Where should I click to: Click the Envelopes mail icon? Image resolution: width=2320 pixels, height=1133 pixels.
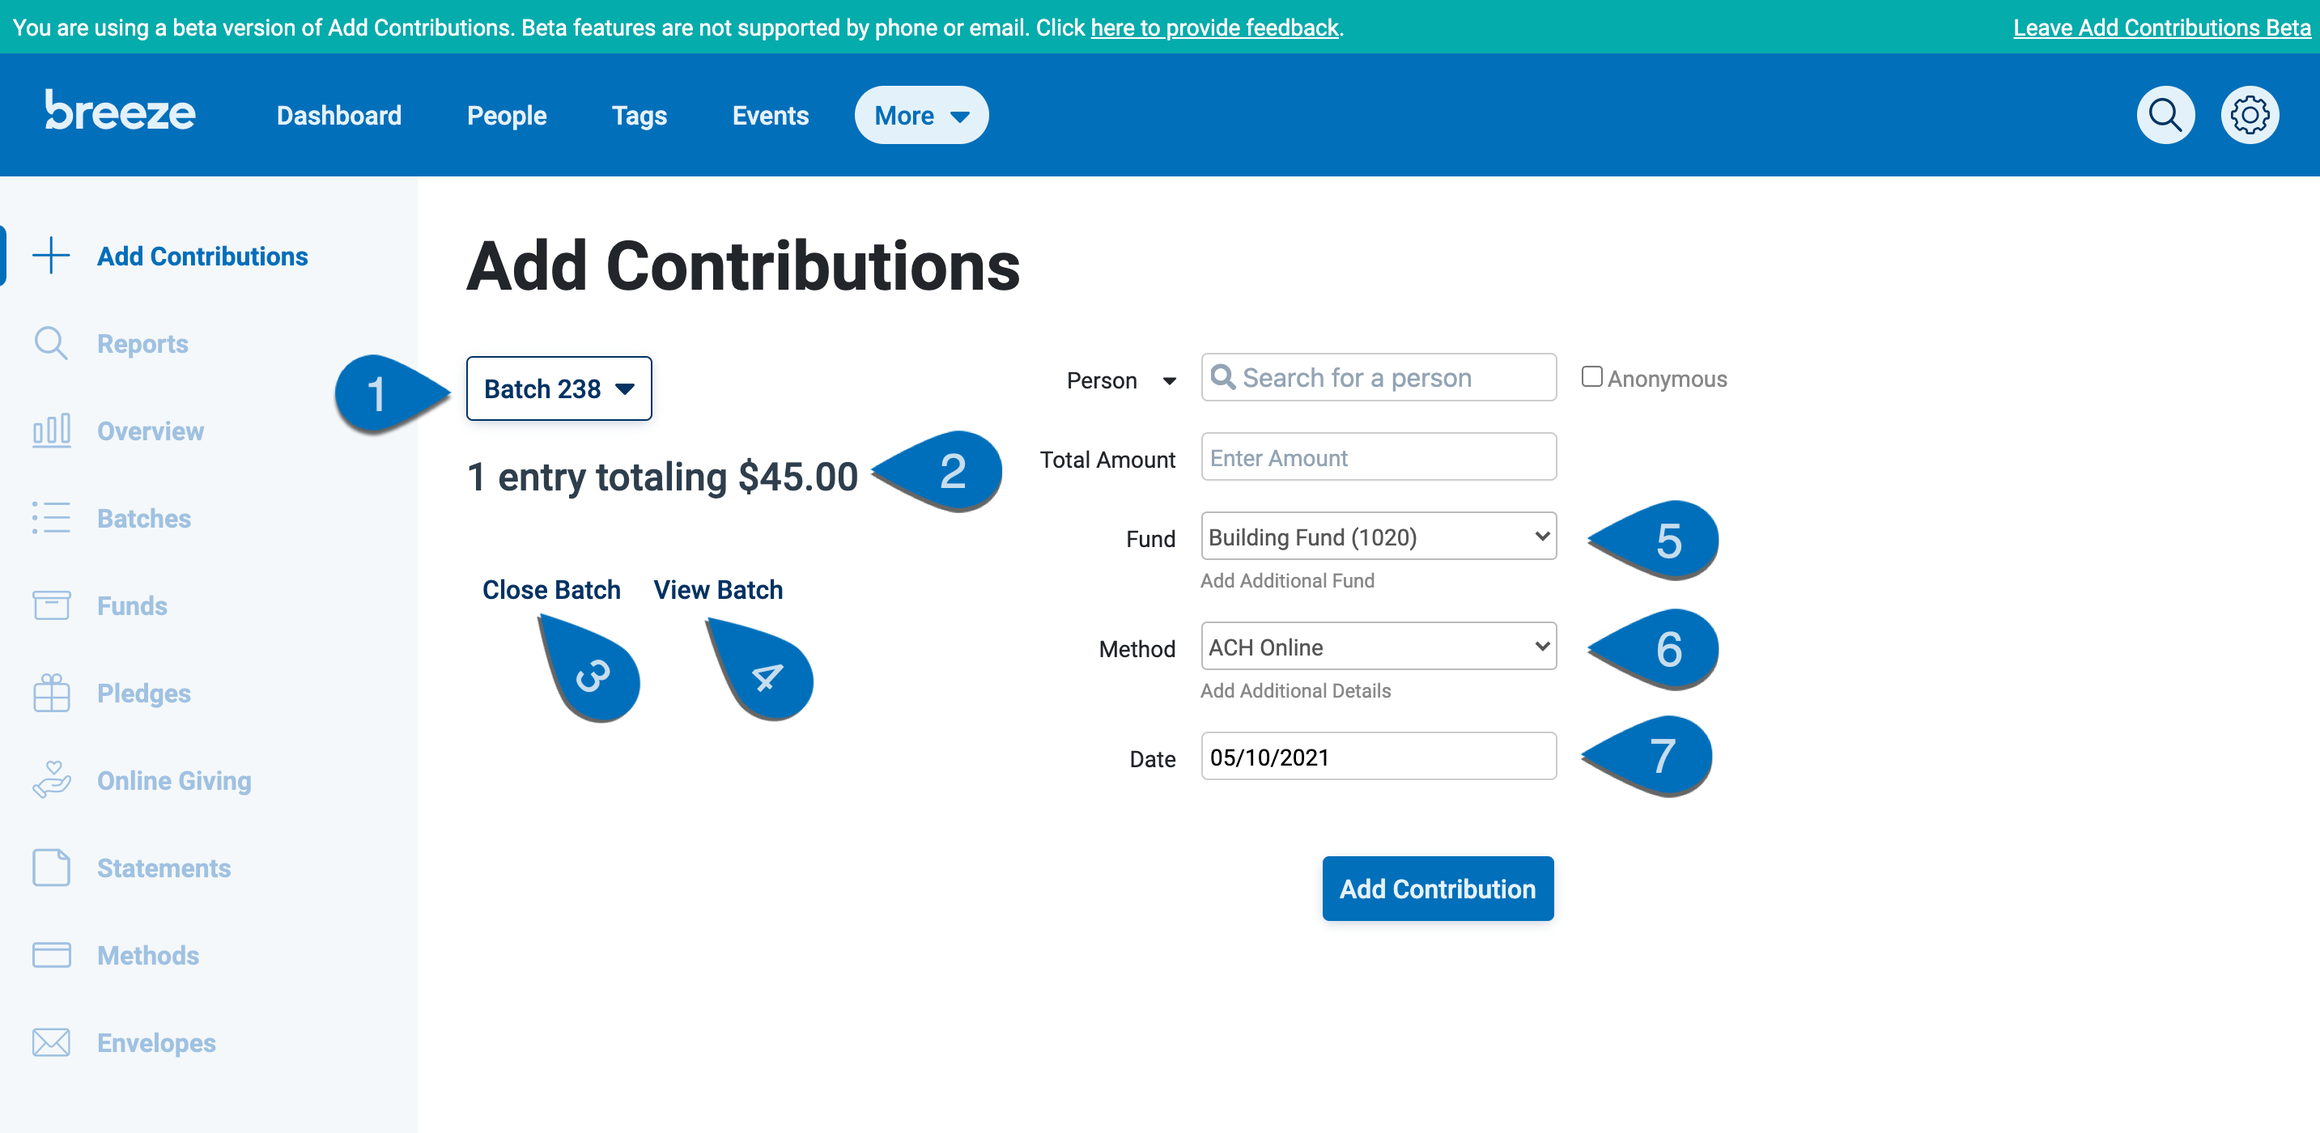pyautogui.click(x=50, y=1042)
